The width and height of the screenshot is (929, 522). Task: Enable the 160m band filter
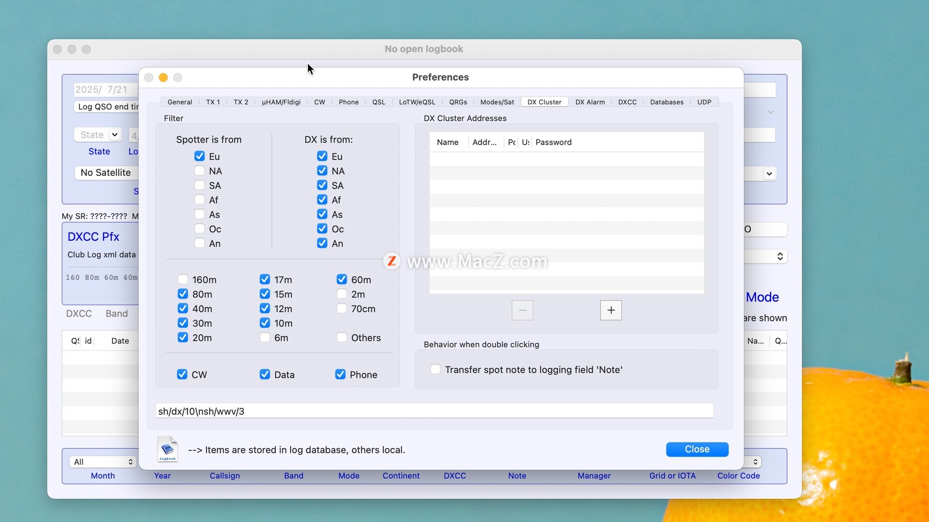click(182, 279)
